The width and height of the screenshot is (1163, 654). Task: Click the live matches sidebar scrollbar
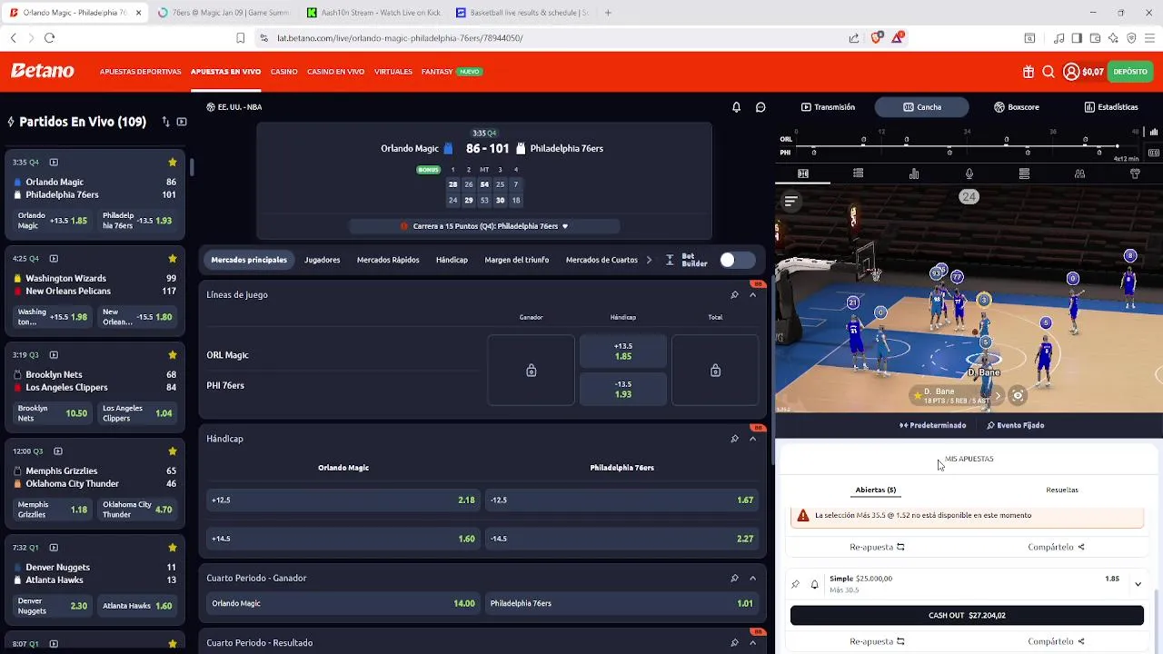point(192,167)
